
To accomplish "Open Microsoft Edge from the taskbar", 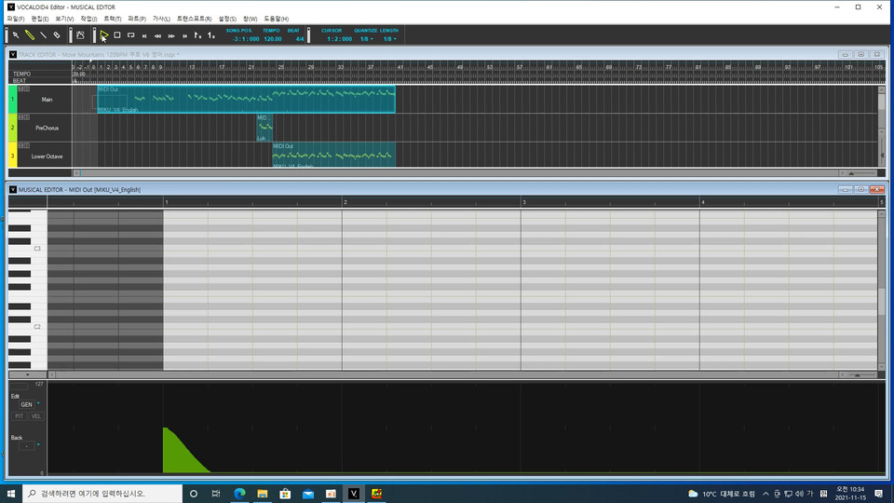I will [239, 494].
